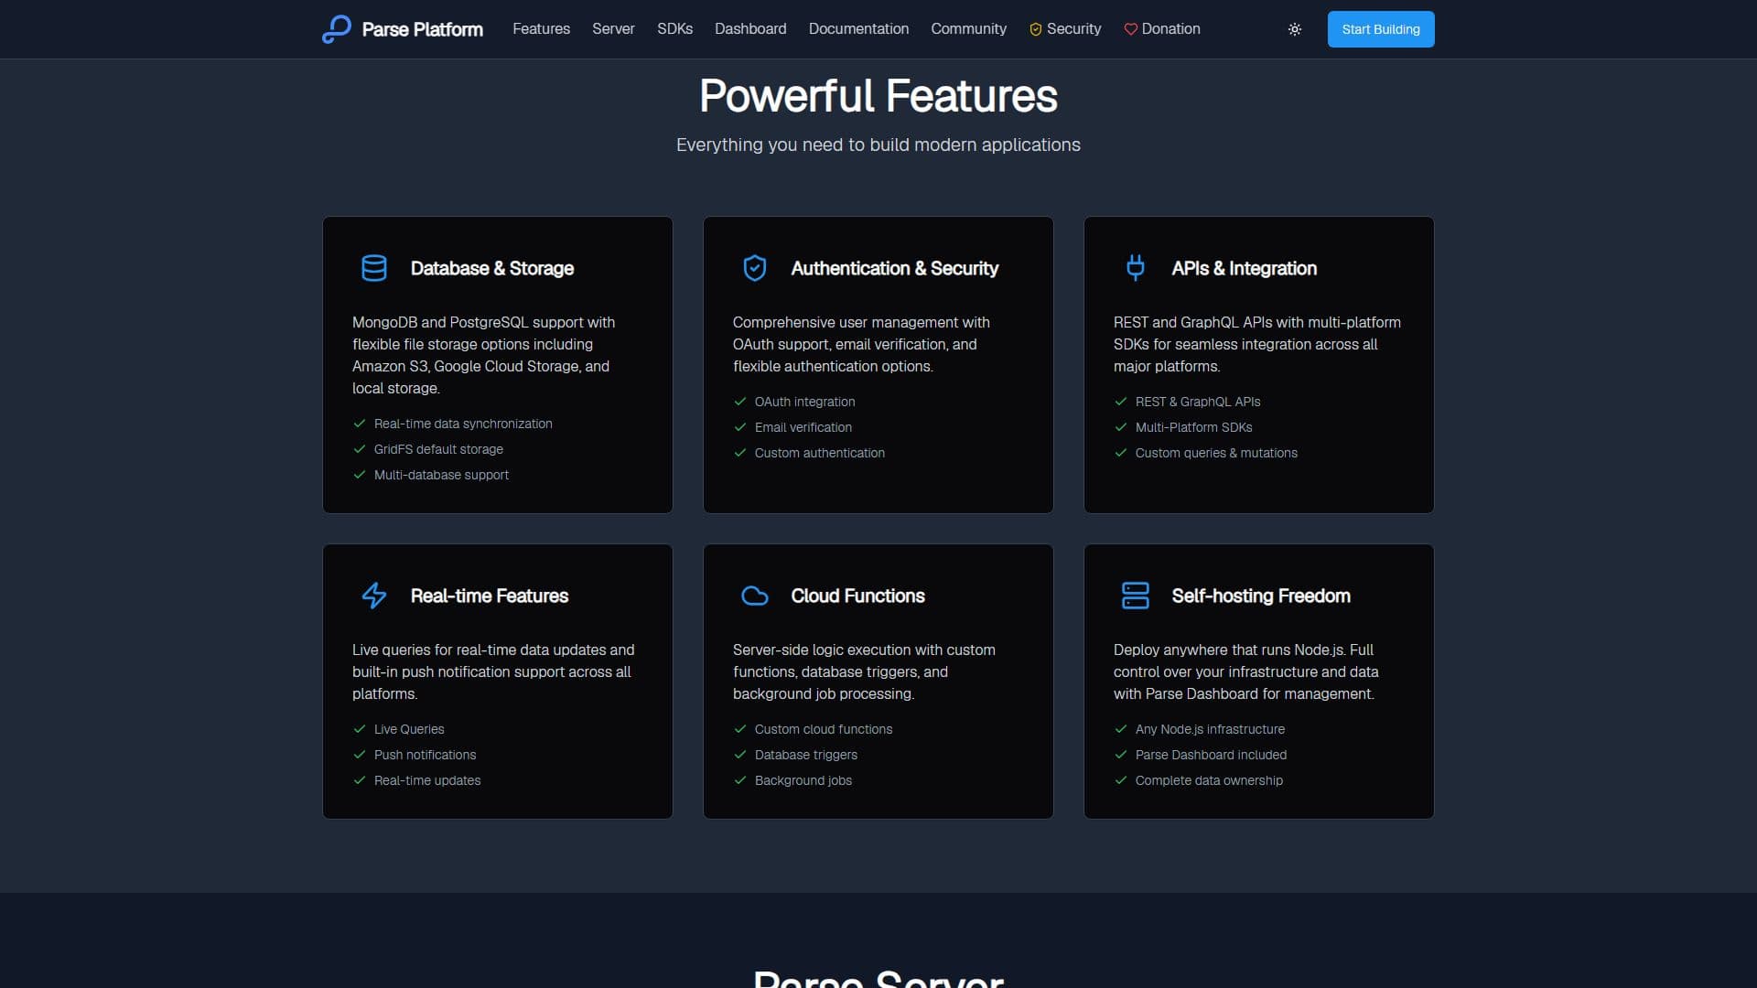Viewport: 1757px width, 988px height.
Task: Visit the Community nav link
Action: (x=968, y=29)
